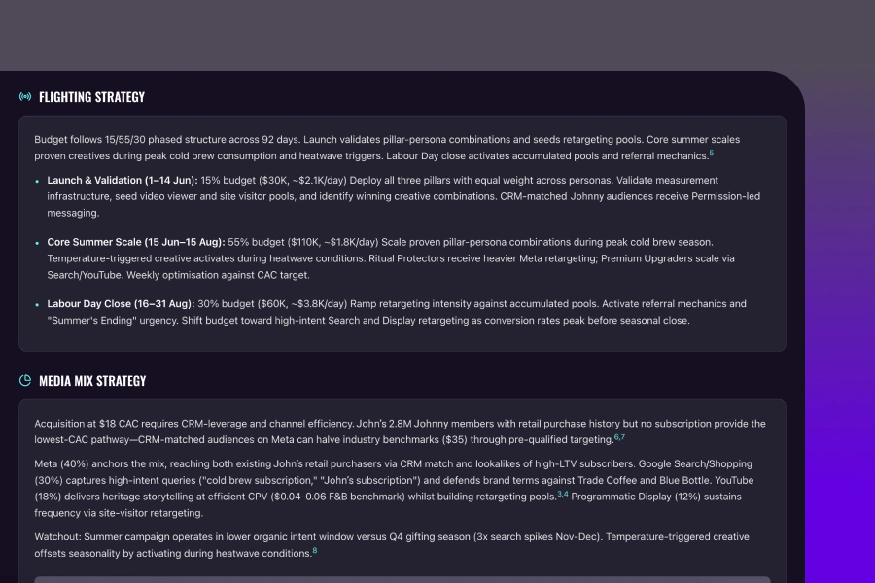Click the Labour Day Close bullet dot

coord(37,305)
